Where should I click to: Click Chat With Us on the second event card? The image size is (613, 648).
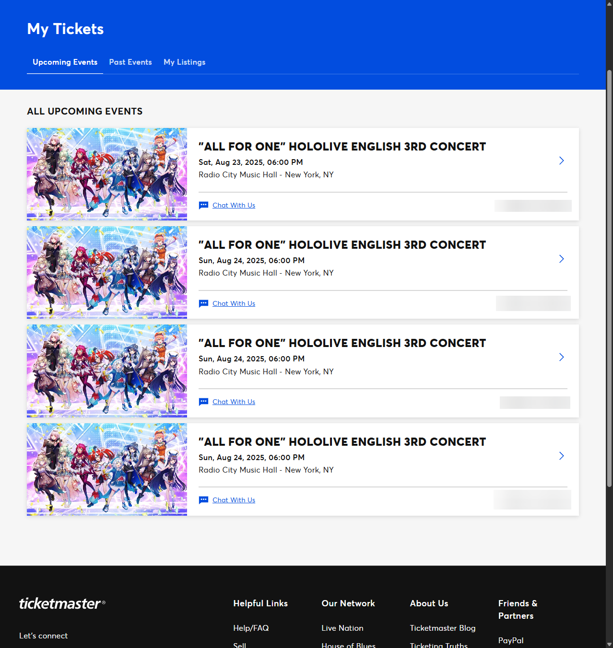coord(234,303)
